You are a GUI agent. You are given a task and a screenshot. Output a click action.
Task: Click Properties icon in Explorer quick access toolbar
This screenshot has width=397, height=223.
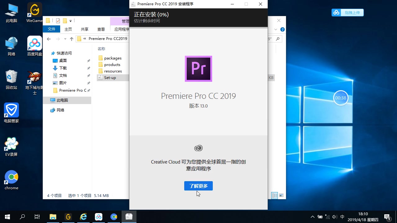tap(58, 21)
